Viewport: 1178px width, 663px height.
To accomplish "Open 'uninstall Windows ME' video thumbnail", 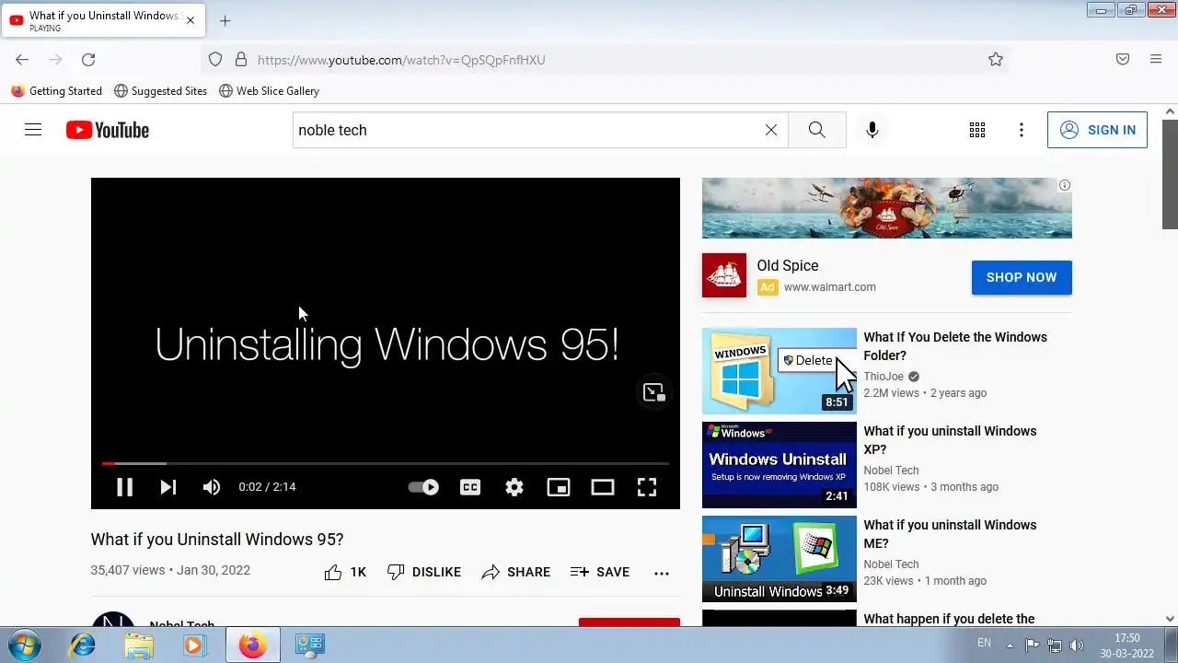I will [780, 559].
